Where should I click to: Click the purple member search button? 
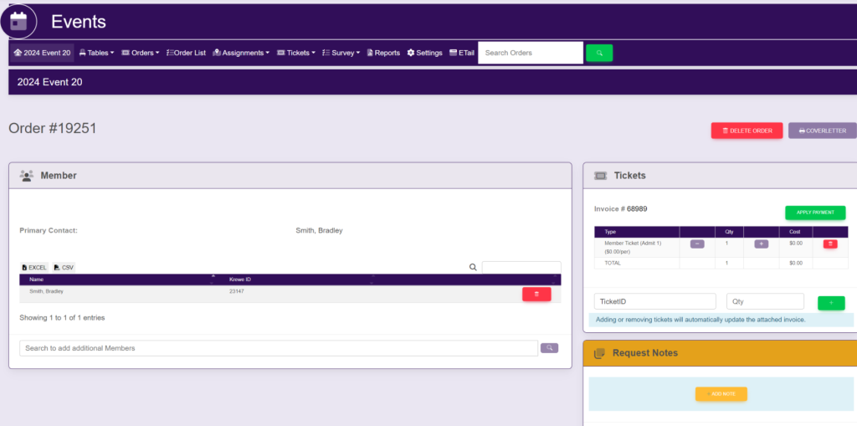(x=549, y=347)
